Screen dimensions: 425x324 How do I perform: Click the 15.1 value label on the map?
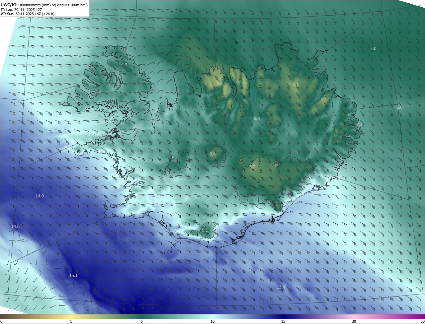(73, 276)
